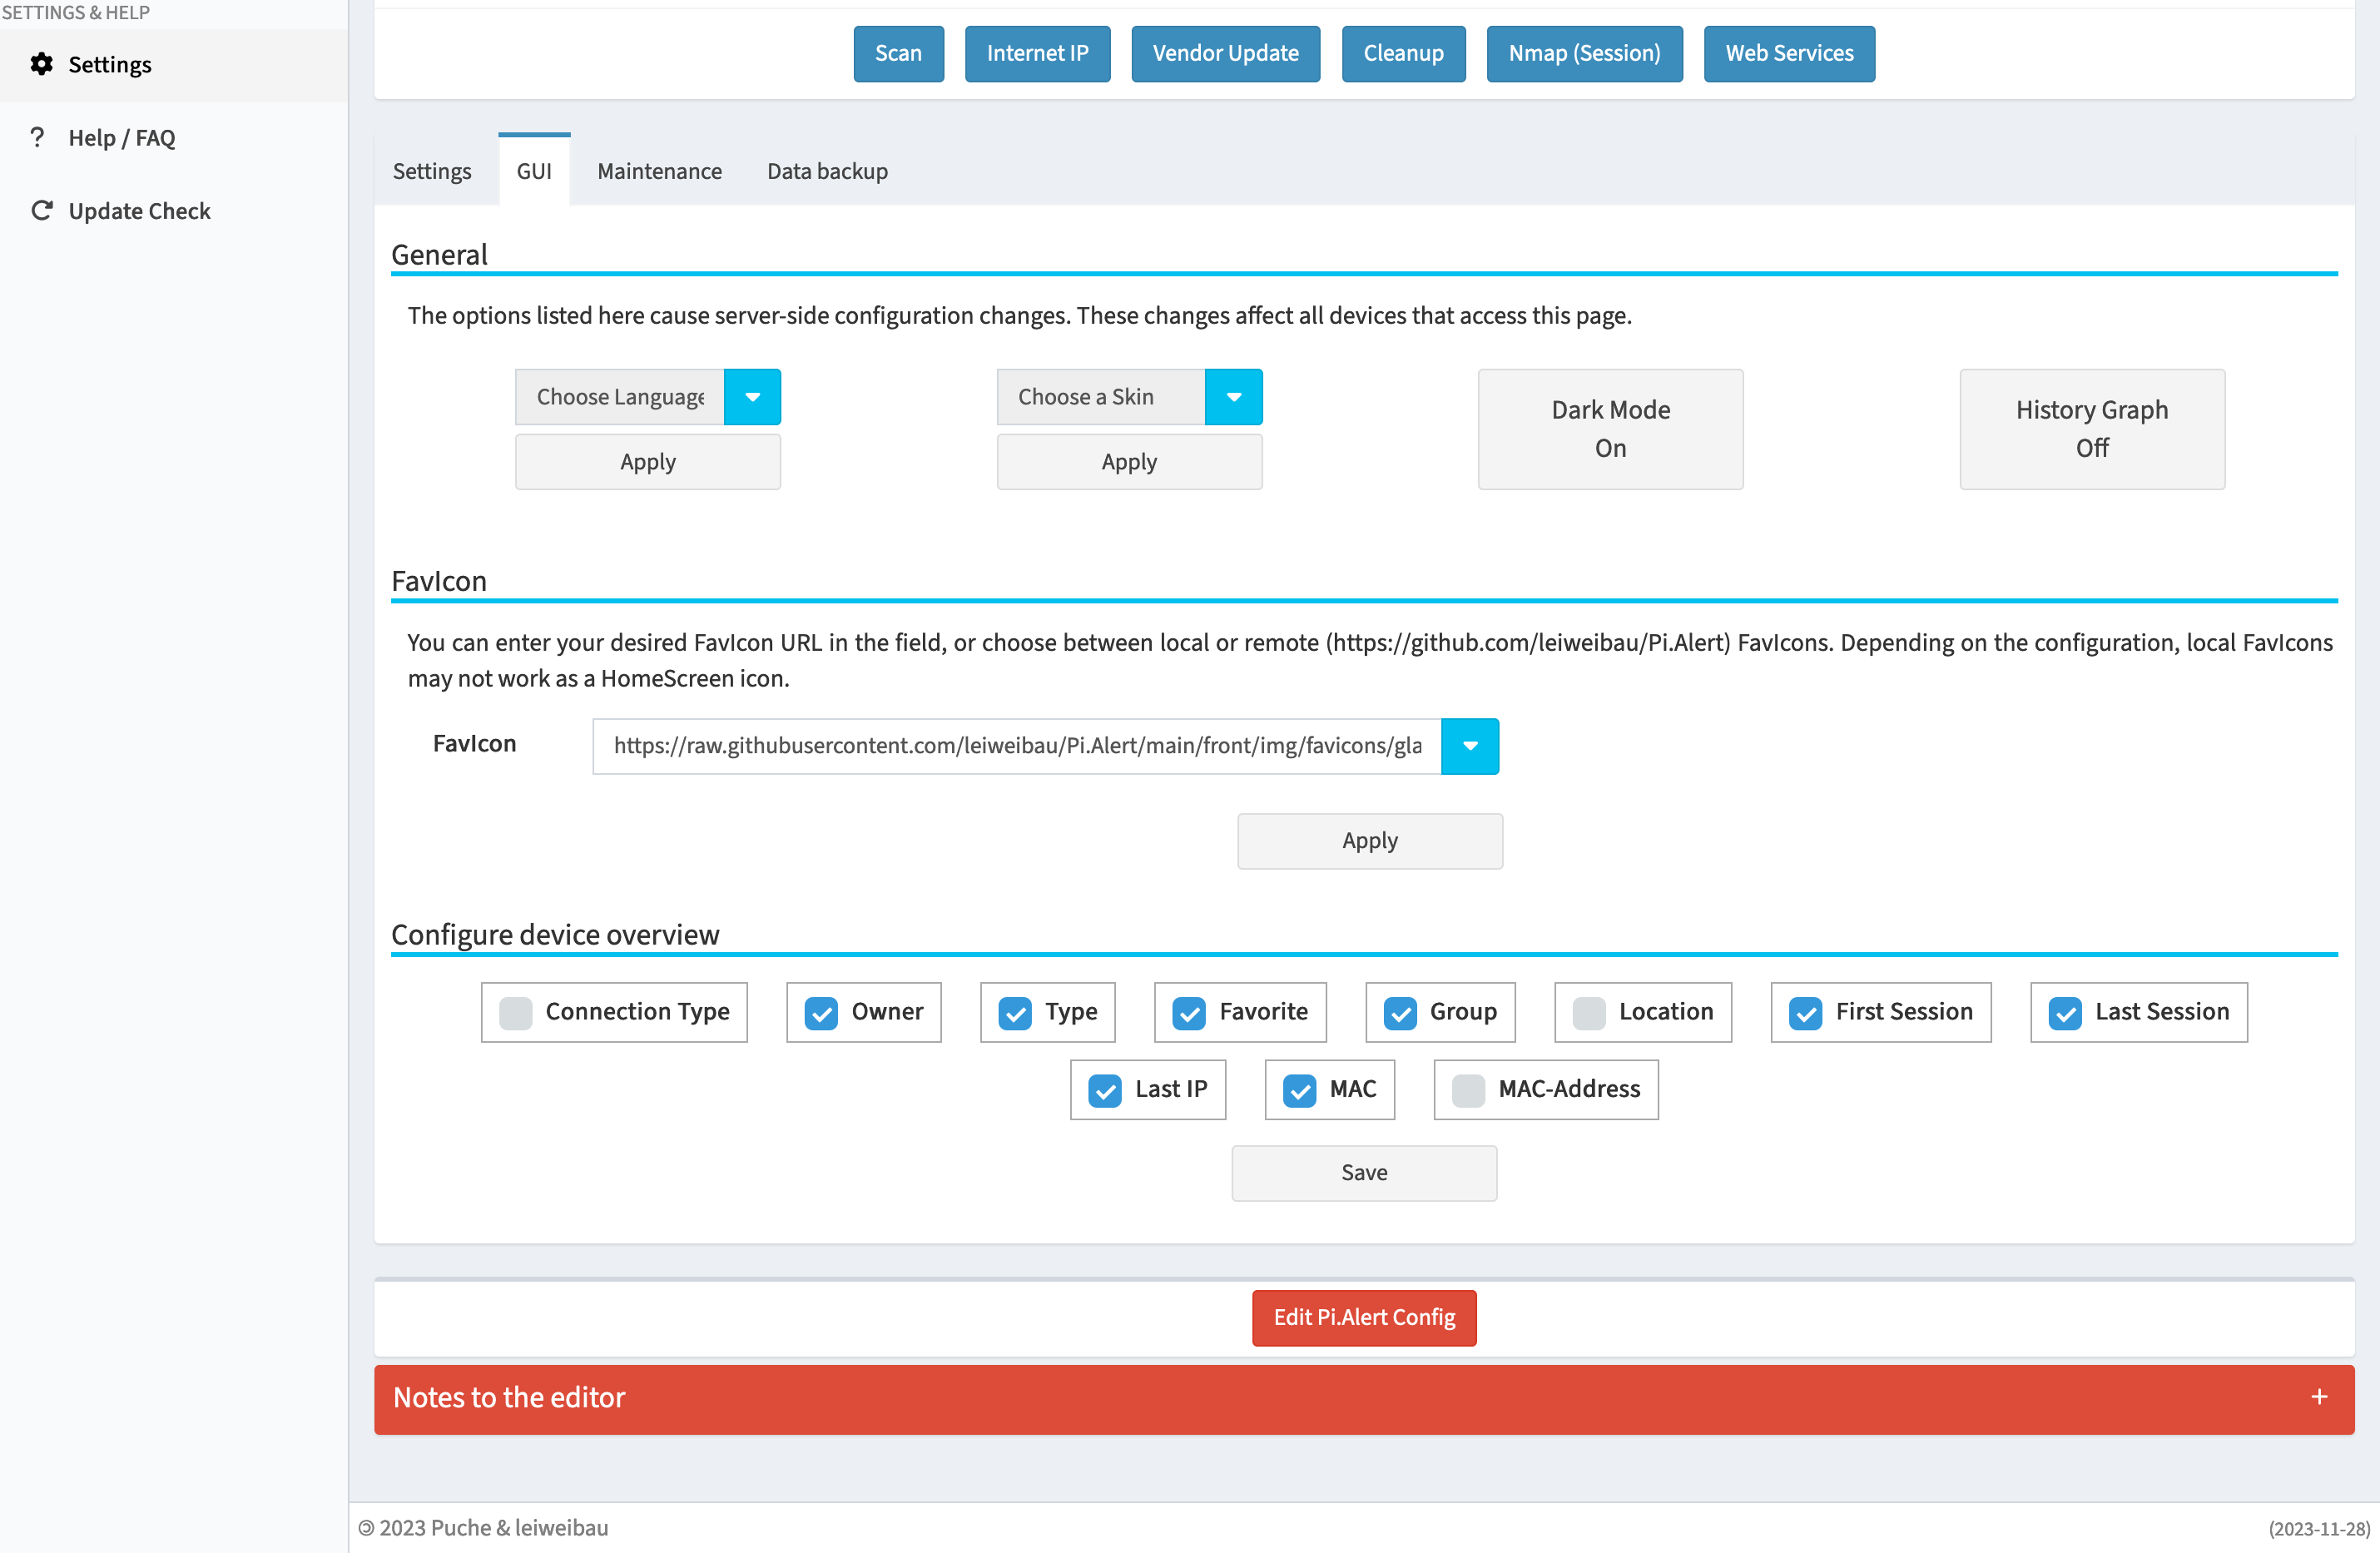Screen dimensions: 2380x1553
Task: Toggle the MAC-Address checkbox
Action: (x=1467, y=1089)
